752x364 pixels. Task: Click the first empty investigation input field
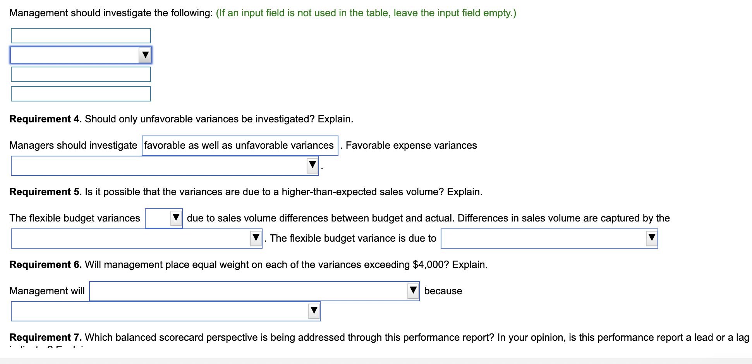81,35
